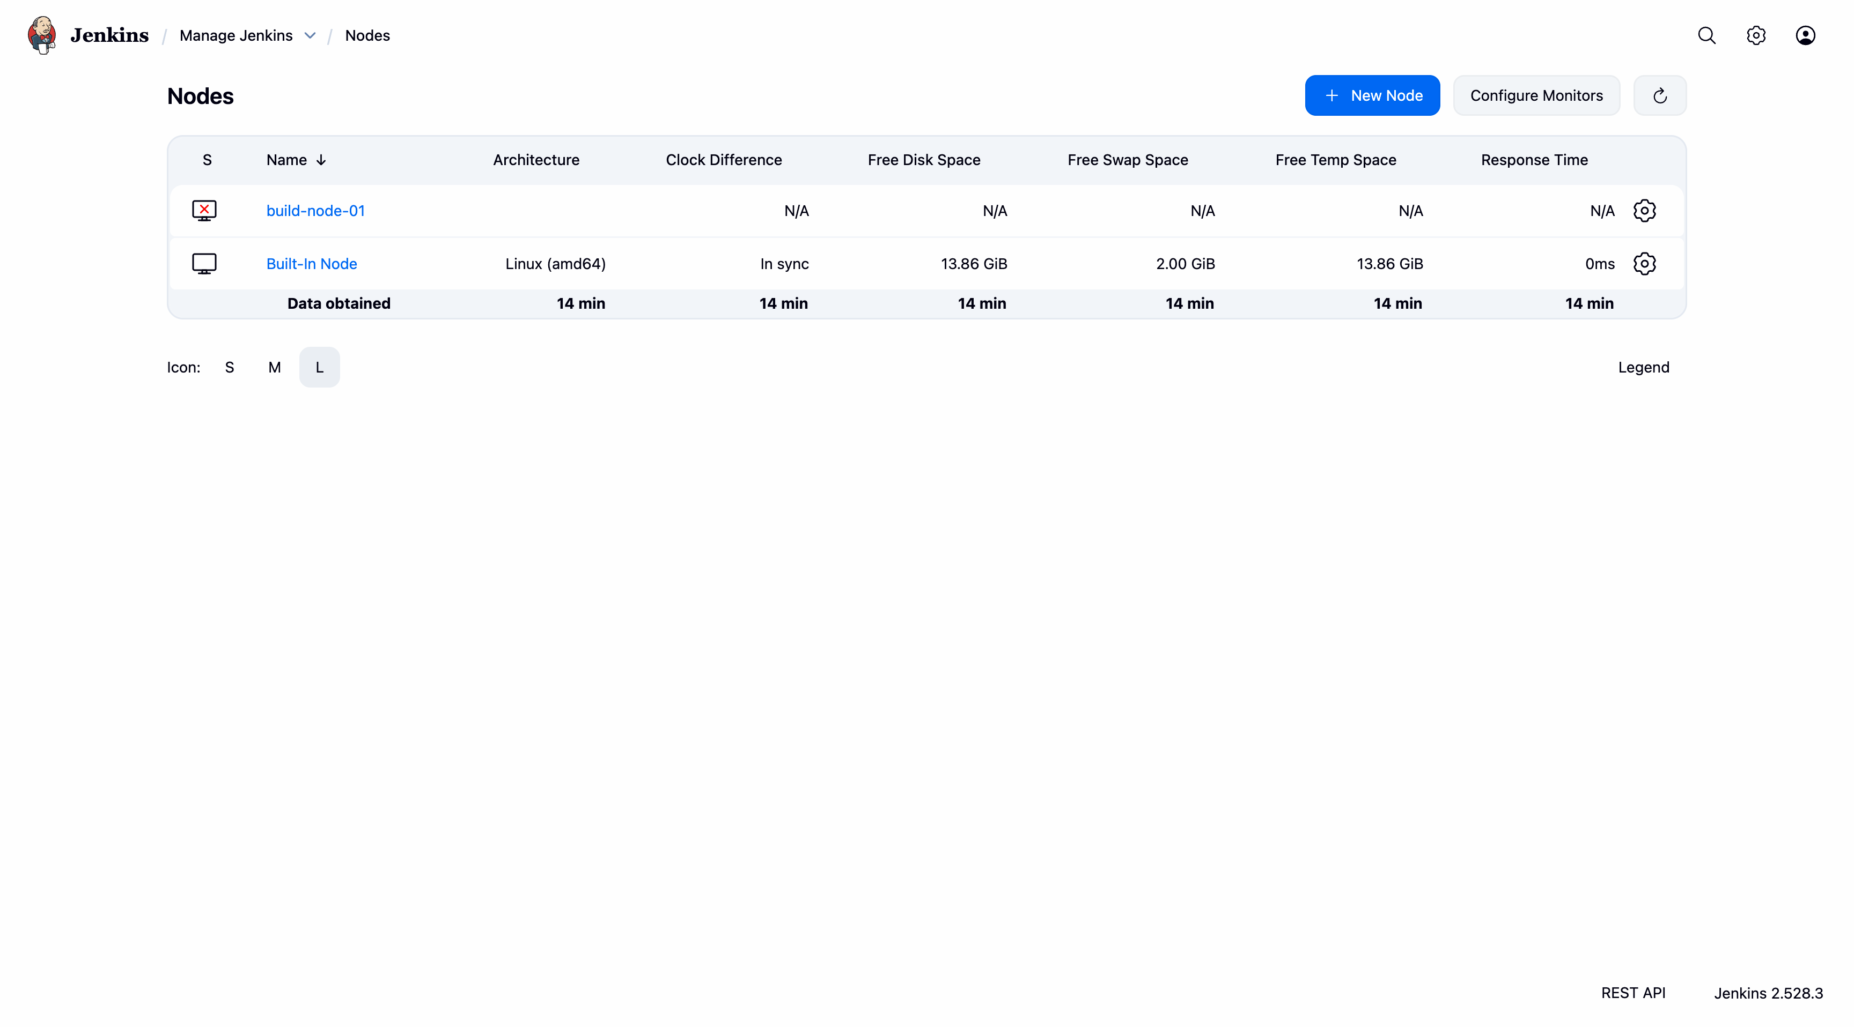Click the Built-In Node computer status icon
The width and height of the screenshot is (1854, 1027).
click(204, 264)
